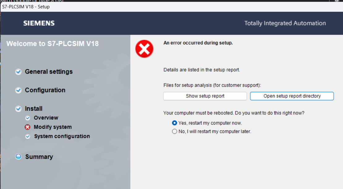Select the System configuration sub-step

tap(62, 136)
